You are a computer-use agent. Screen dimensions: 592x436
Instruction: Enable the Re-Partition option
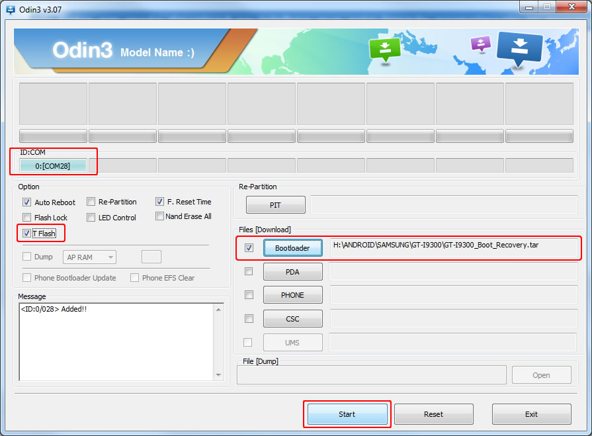point(91,202)
